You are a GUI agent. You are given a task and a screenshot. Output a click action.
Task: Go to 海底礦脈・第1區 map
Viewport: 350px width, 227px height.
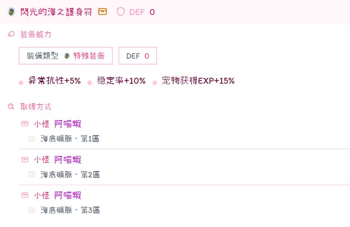[70, 138]
